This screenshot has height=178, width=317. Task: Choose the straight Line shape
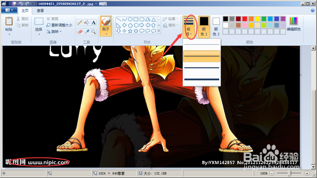[119, 19]
